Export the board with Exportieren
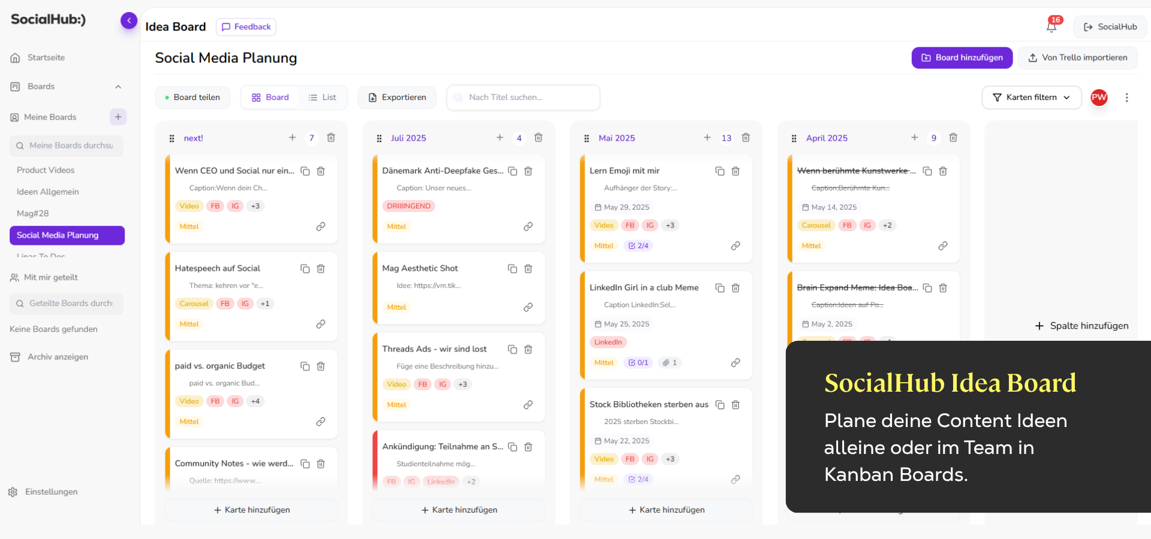The height and width of the screenshot is (539, 1151). 397,98
